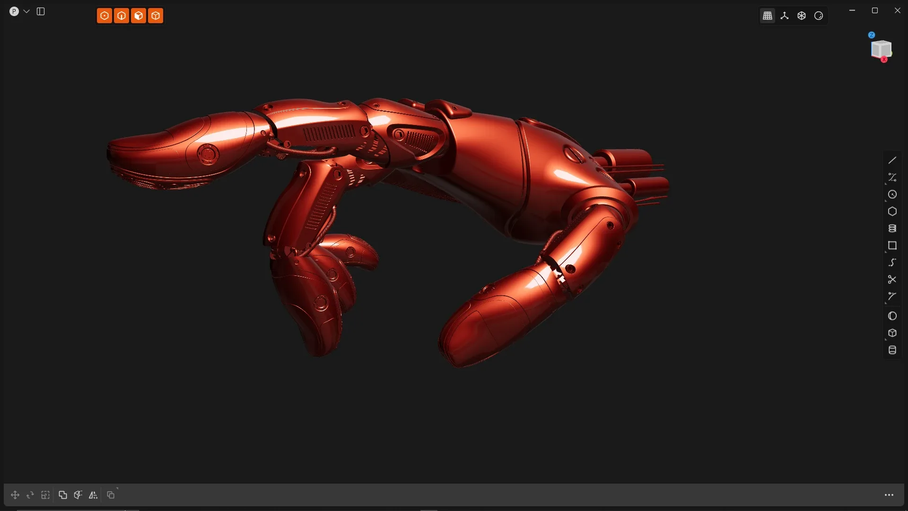Maximize the Plasticity window
The image size is (908, 511).
pyautogui.click(x=875, y=10)
